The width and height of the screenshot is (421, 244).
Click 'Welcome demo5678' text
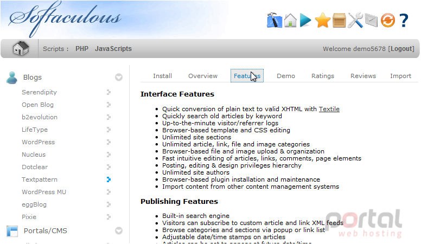tap(354, 49)
